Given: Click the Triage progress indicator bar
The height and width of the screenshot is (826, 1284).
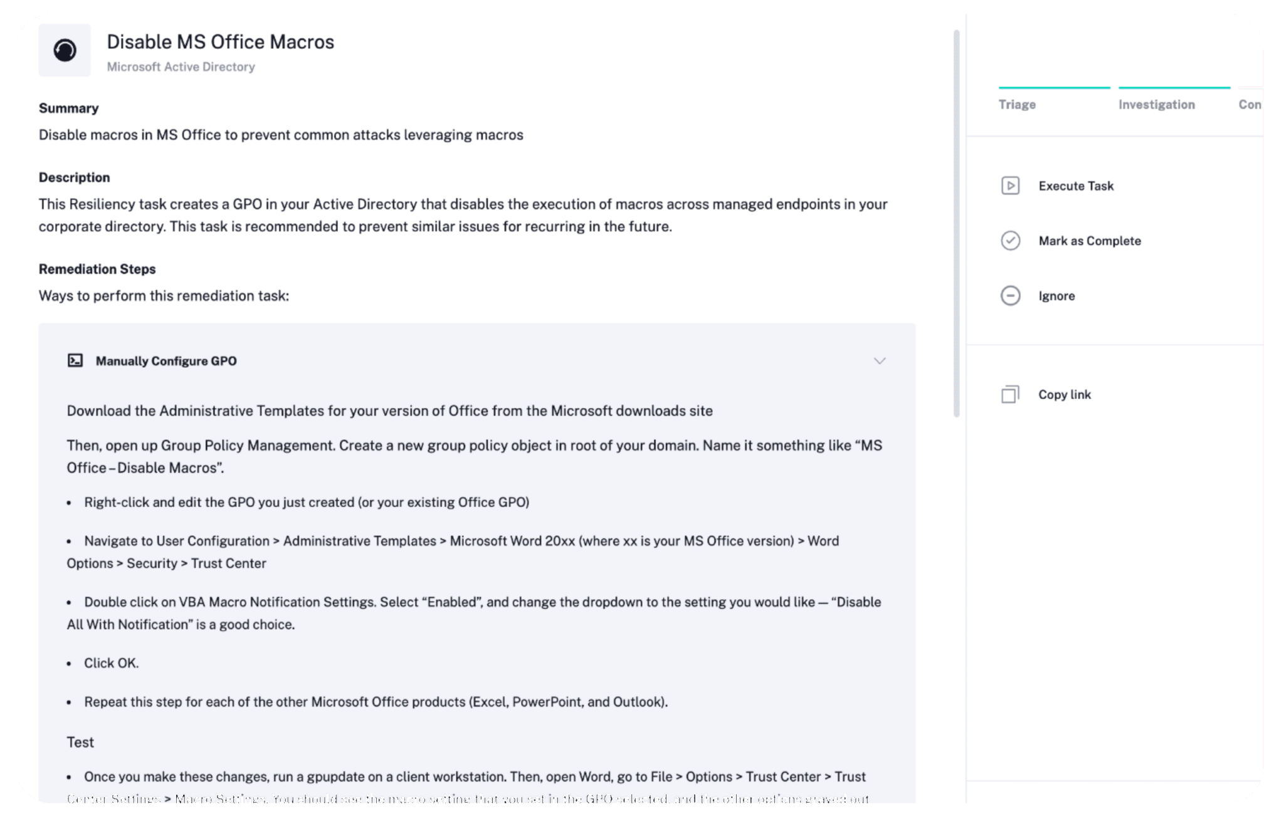Looking at the screenshot, I should click(x=1054, y=87).
